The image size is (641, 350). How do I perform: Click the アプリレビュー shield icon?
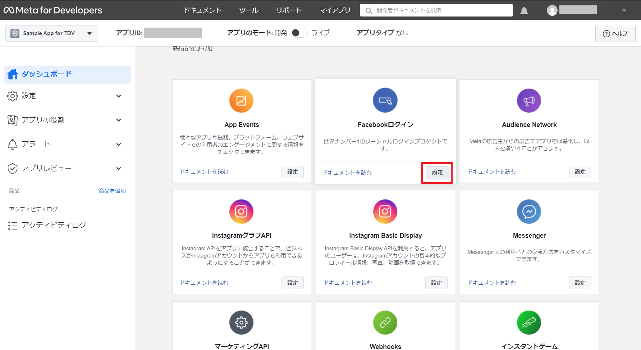13,168
